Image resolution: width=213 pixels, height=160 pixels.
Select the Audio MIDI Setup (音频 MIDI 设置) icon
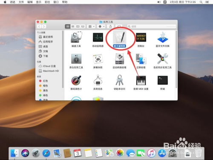pos(141,80)
